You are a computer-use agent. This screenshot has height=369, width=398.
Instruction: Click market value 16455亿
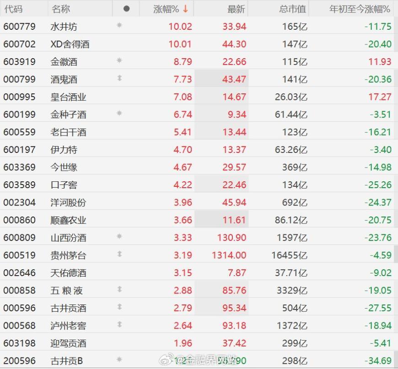290,255
